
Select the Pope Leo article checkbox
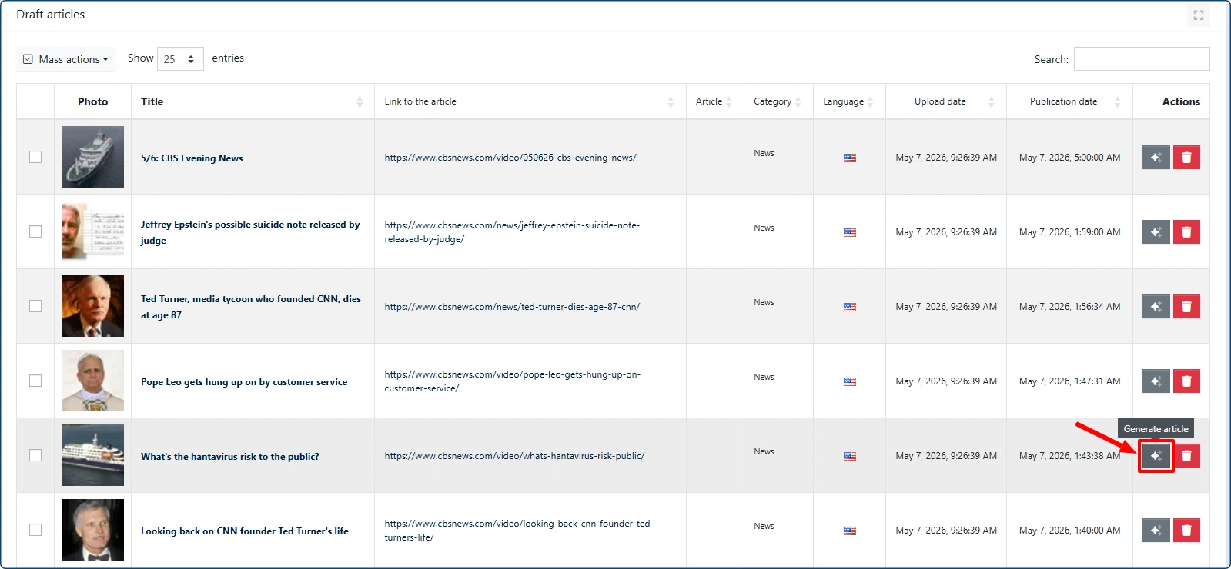click(x=35, y=381)
